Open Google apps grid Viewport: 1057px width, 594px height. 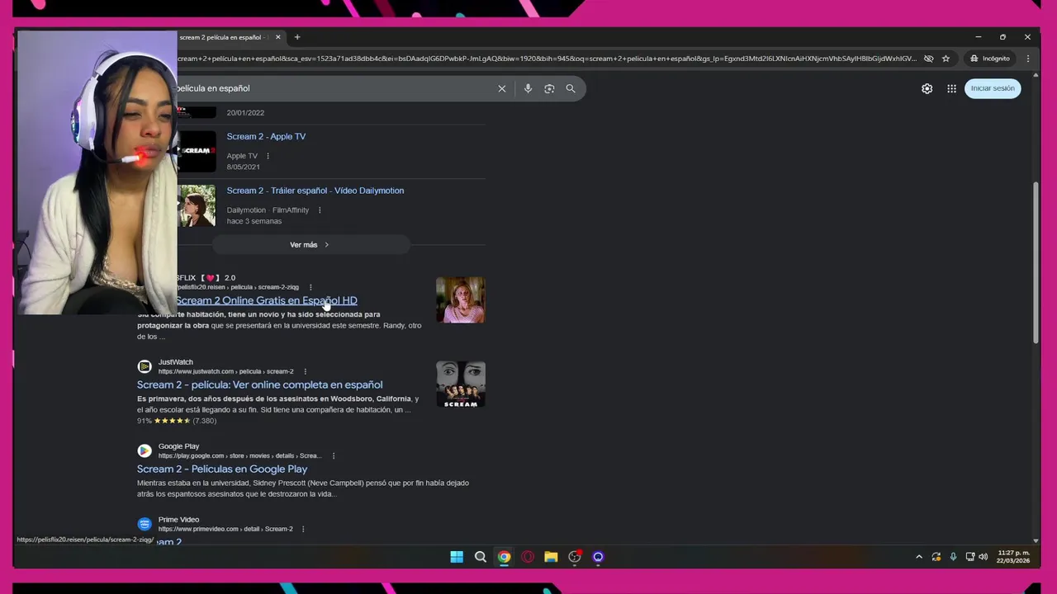coord(951,88)
